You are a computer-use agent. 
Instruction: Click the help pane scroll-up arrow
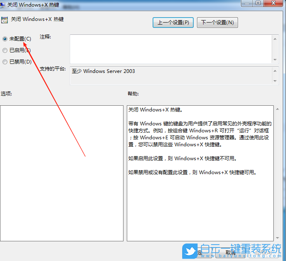pyautogui.click(x=277, y=109)
